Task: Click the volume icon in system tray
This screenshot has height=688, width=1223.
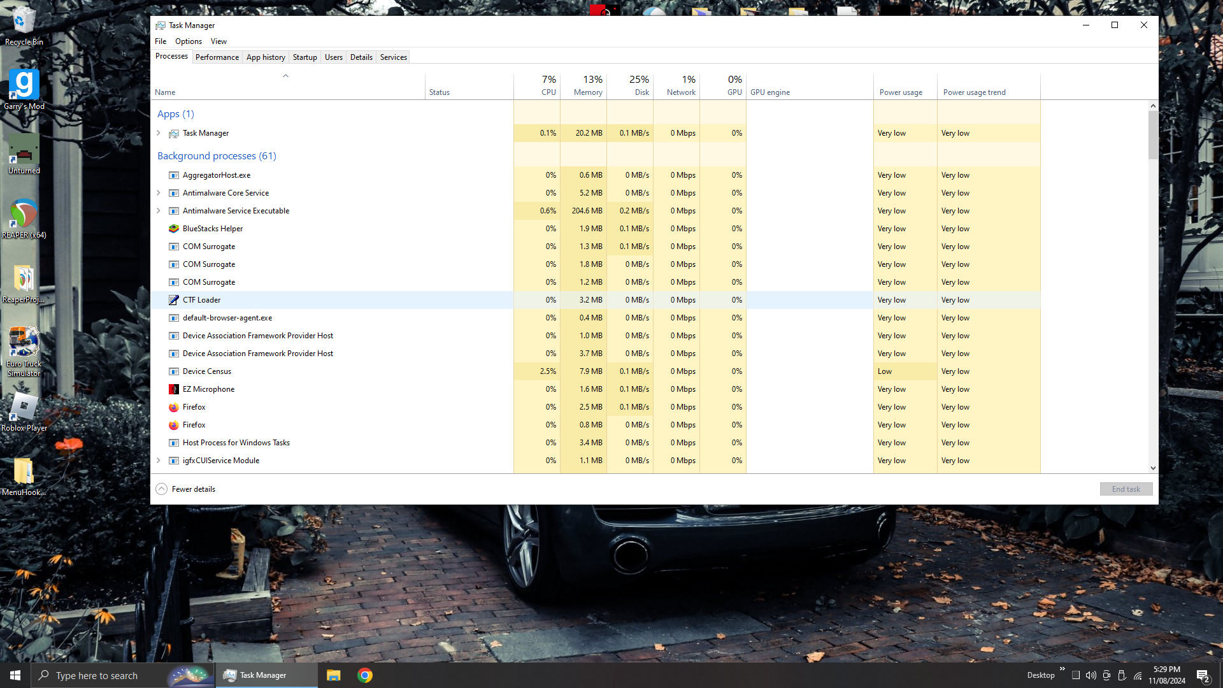Action: coord(1091,675)
